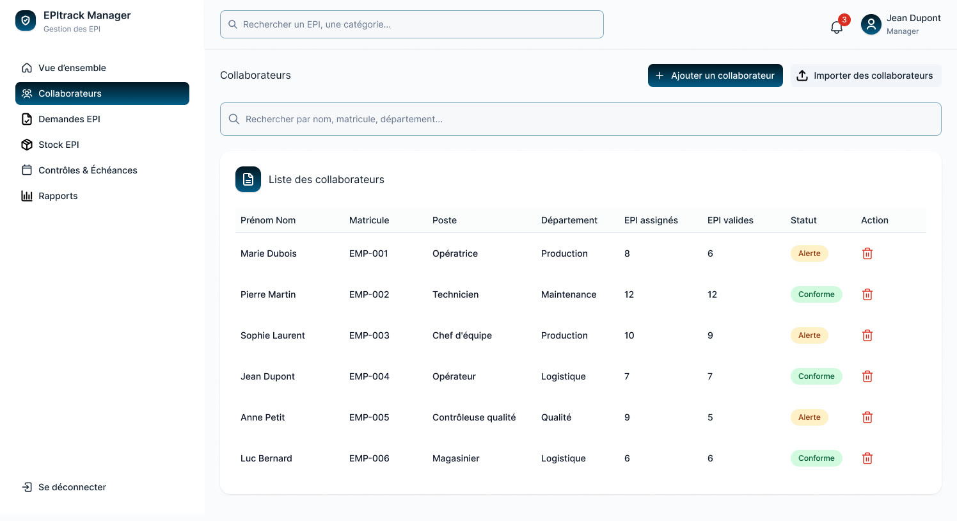957x521 pixels.
Task: Click the Statut column header
Action: pos(803,220)
